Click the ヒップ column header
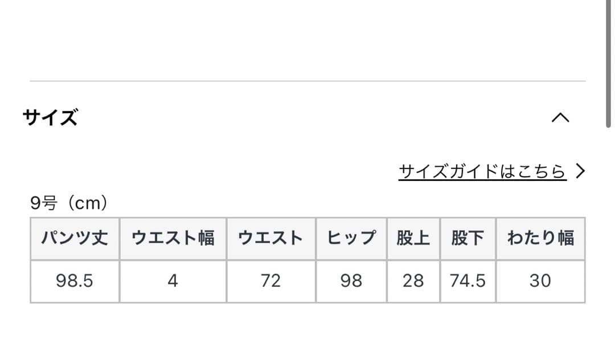615x352 pixels. [x=351, y=238]
